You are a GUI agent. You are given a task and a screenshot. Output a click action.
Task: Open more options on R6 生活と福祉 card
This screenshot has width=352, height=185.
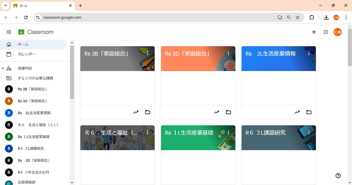tap(148, 132)
